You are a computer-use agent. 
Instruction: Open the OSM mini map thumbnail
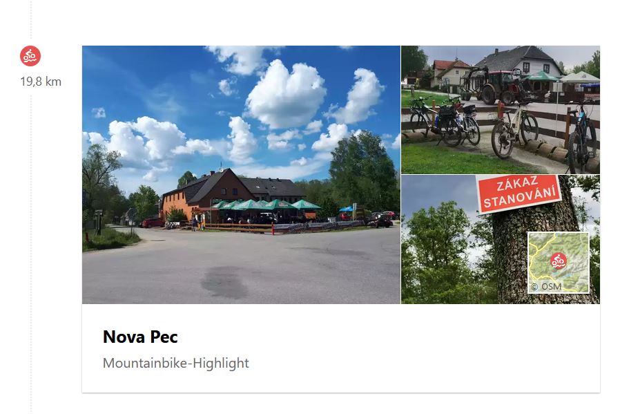559,263
